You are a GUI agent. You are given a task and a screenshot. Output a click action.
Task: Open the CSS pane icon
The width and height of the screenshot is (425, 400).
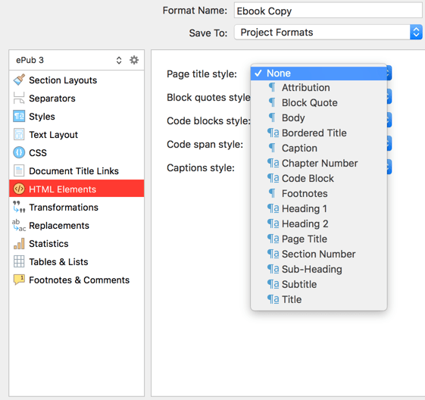pyautogui.click(x=19, y=152)
